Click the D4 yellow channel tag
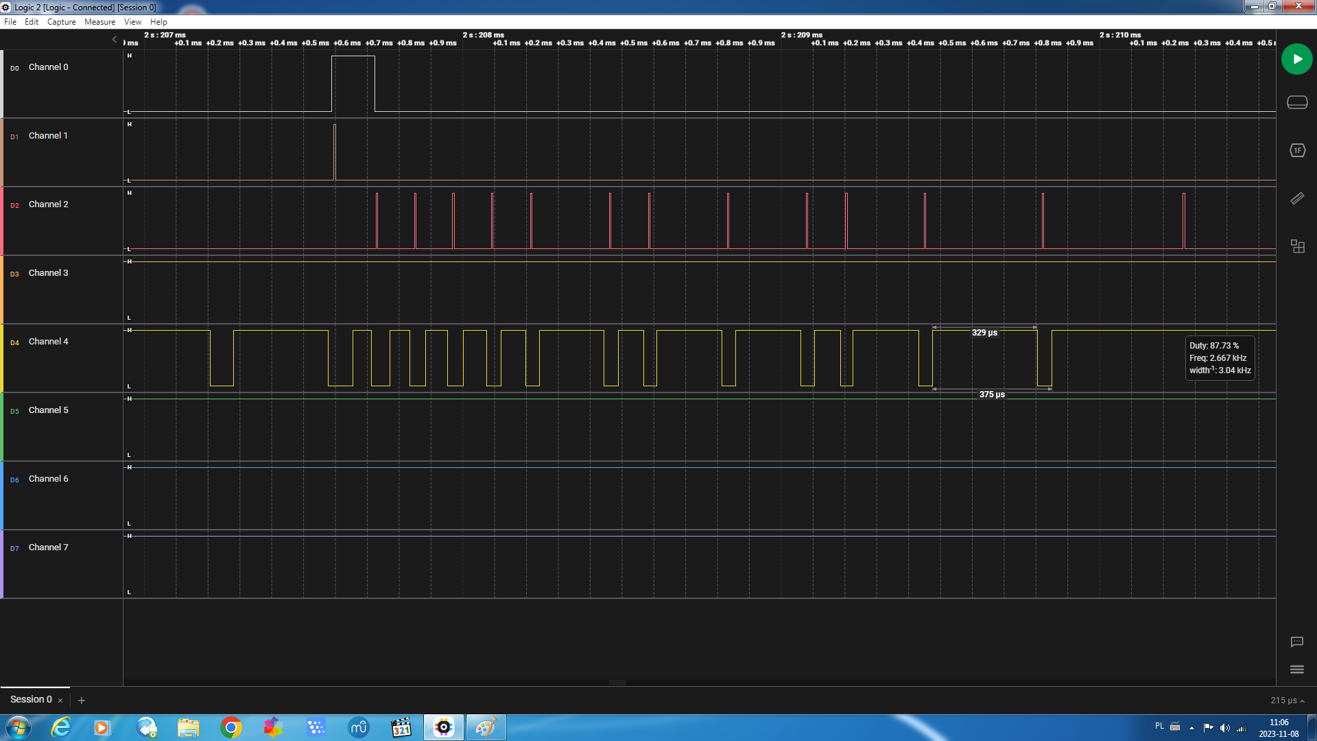The image size is (1317, 741). 14,342
